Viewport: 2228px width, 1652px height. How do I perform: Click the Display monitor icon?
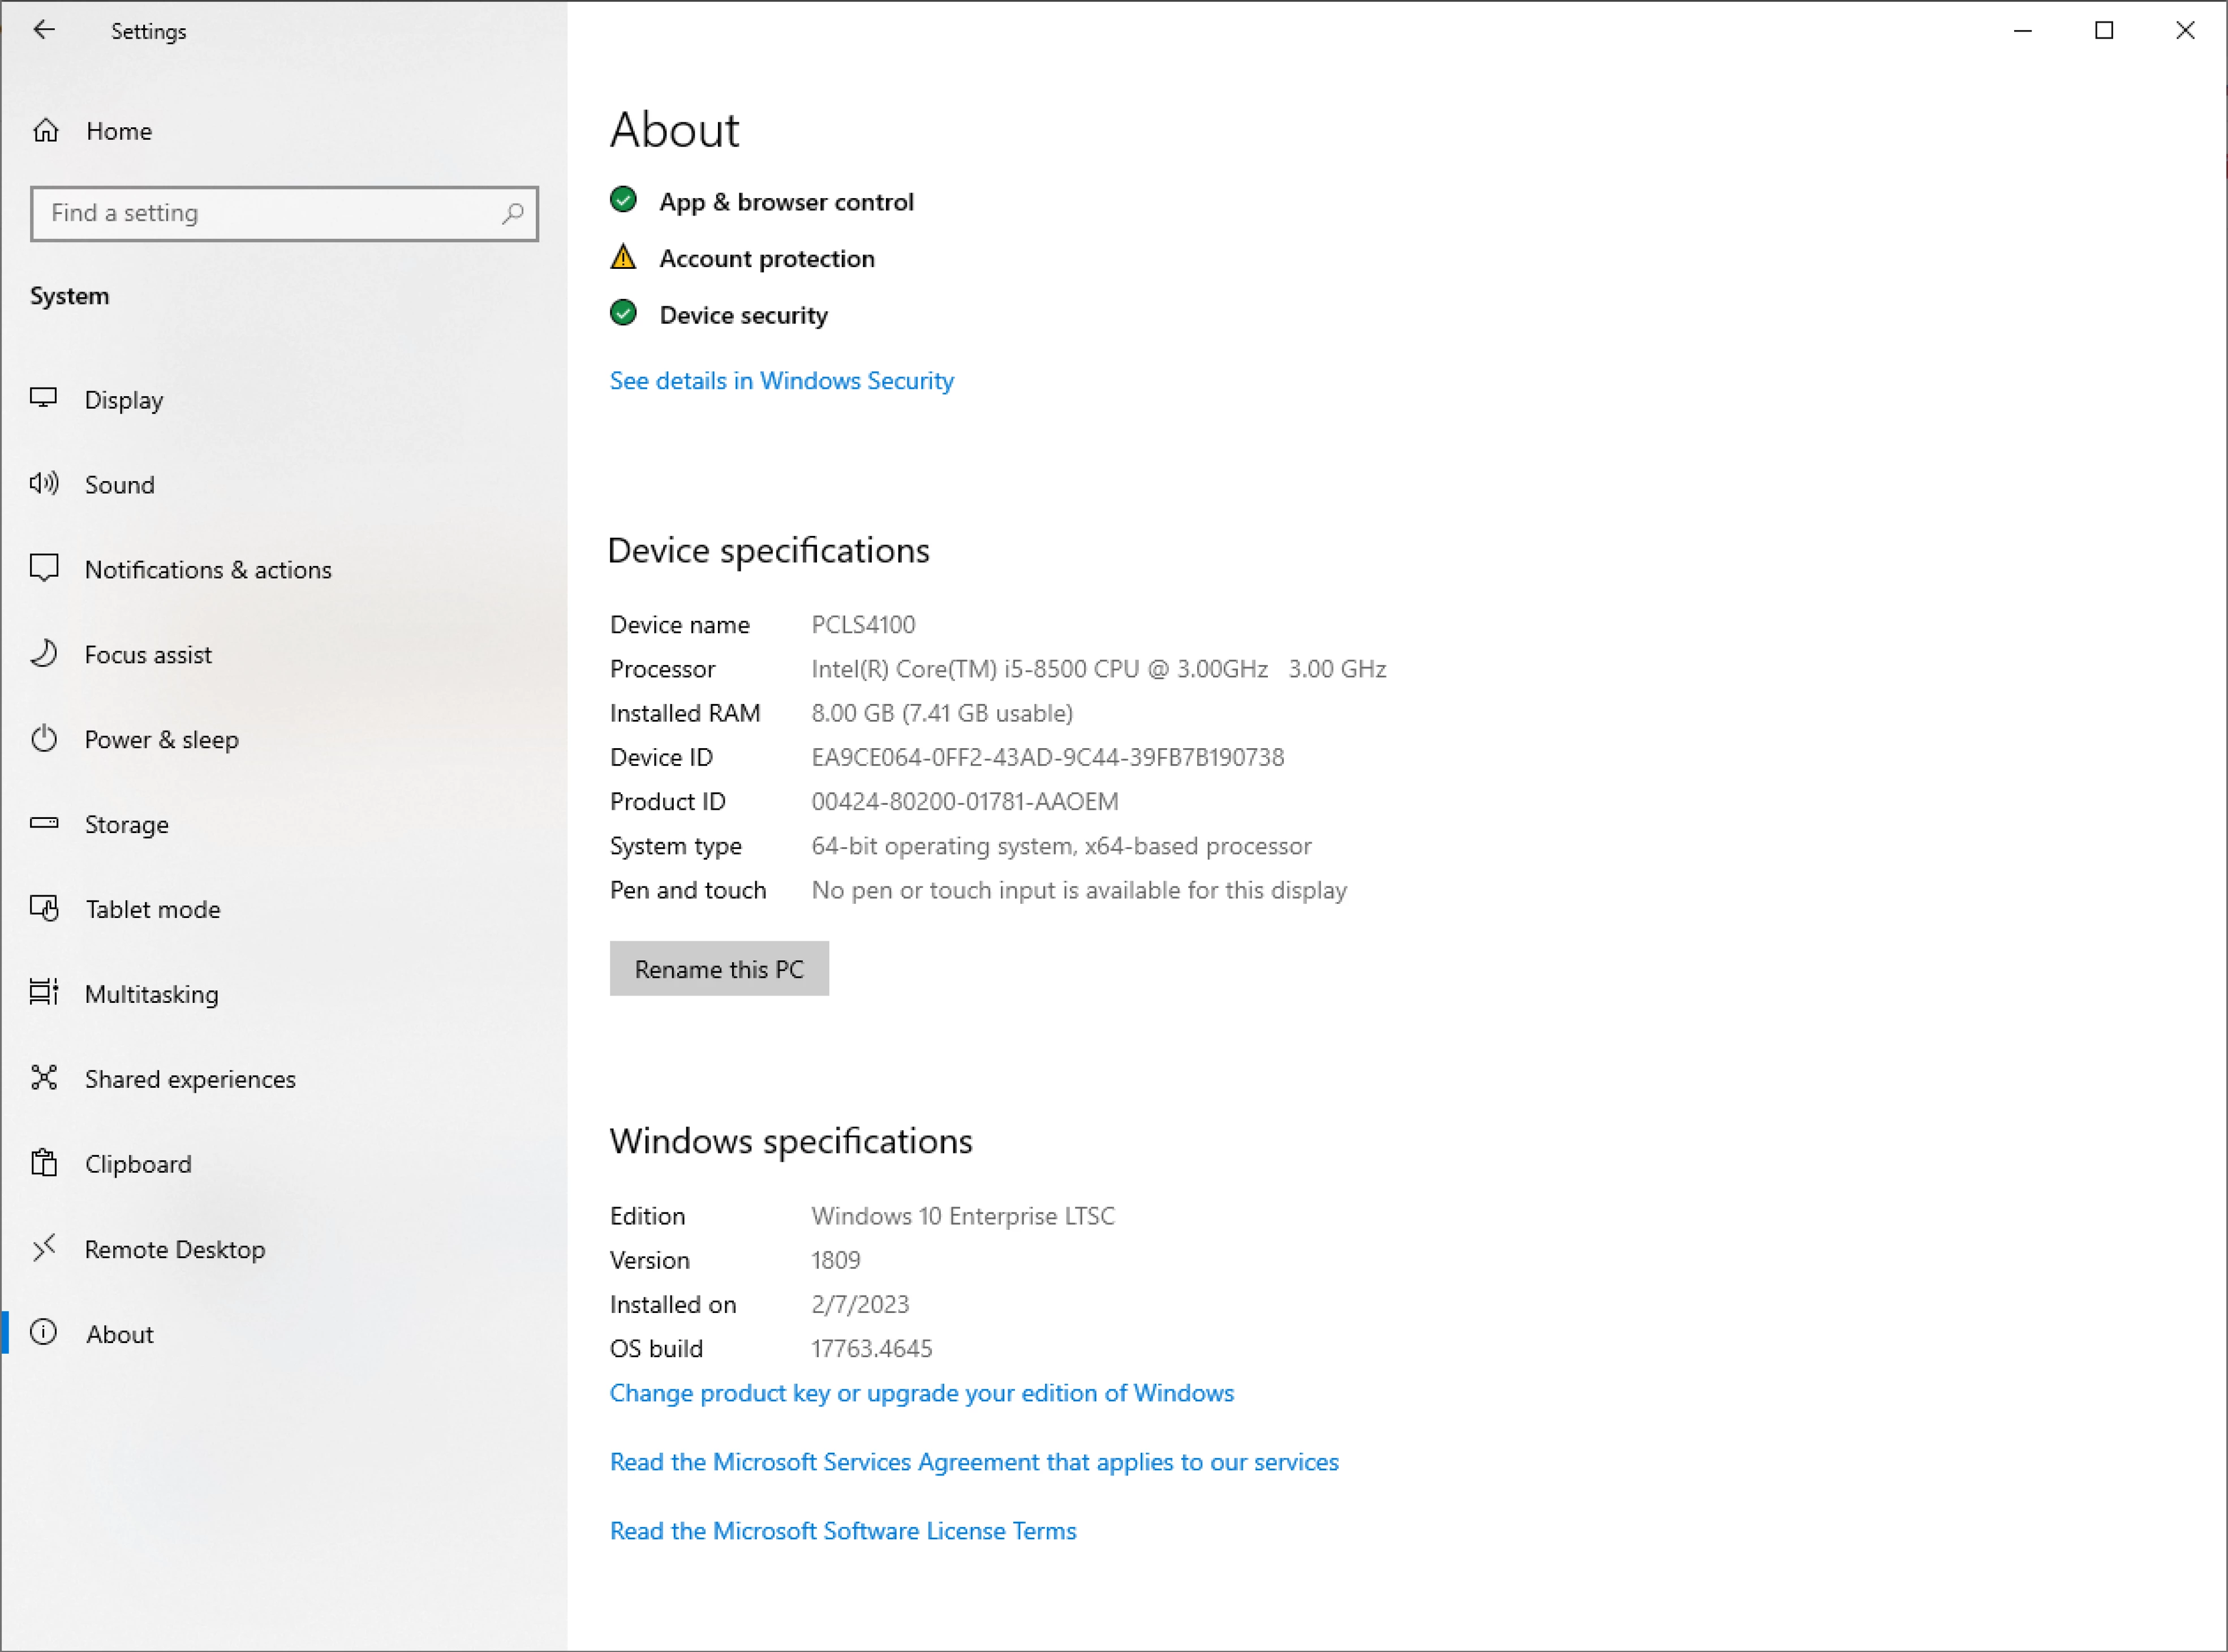coord(43,399)
